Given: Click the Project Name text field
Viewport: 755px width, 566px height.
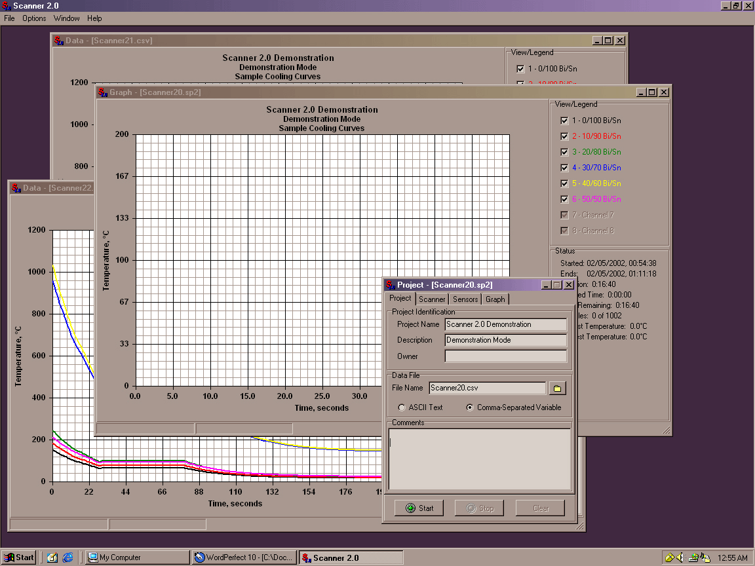Looking at the screenshot, I should [x=505, y=324].
